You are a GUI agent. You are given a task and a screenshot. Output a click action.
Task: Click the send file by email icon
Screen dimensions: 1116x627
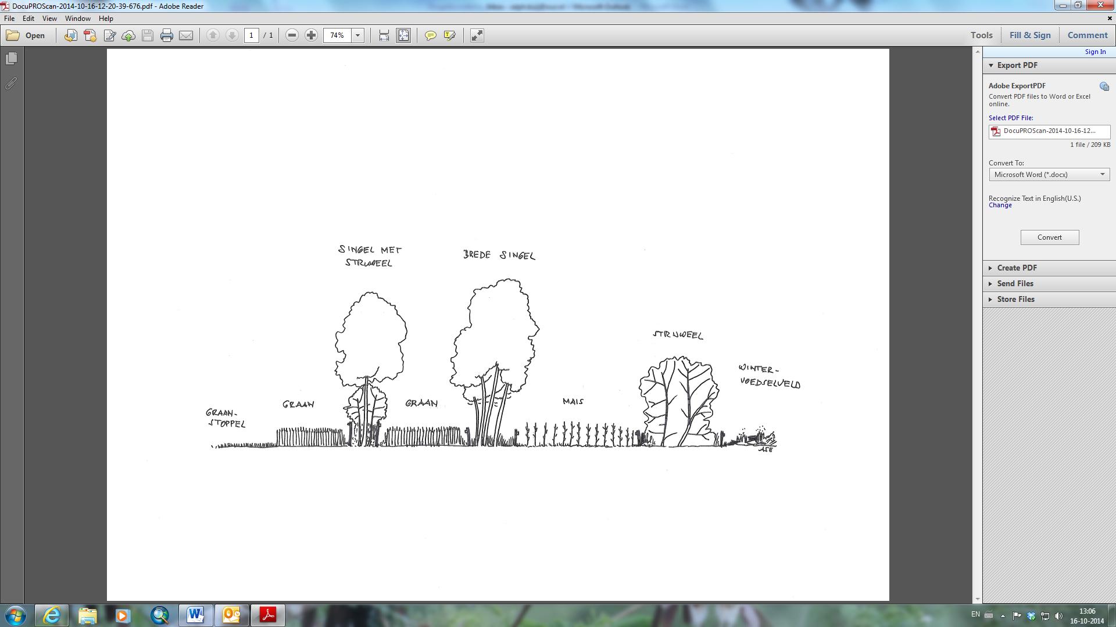tap(186, 35)
